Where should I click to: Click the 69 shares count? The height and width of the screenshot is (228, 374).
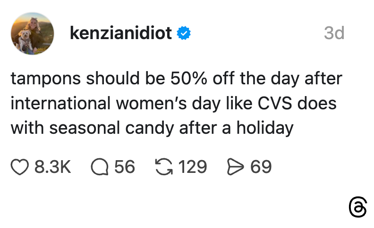click(x=261, y=167)
